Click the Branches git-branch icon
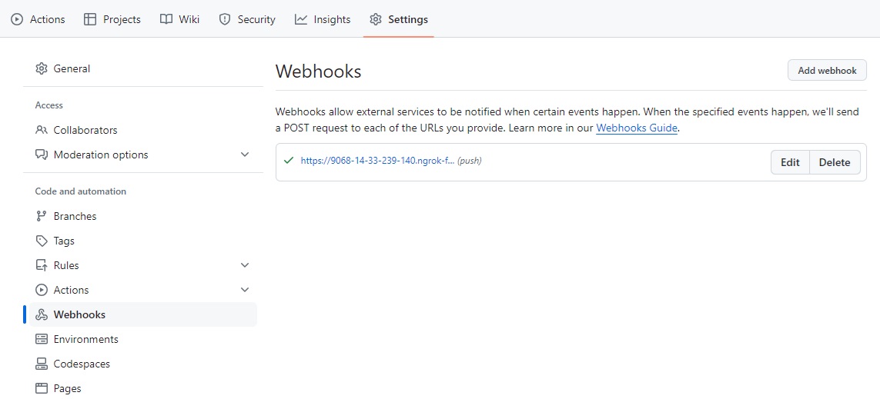 click(x=42, y=216)
